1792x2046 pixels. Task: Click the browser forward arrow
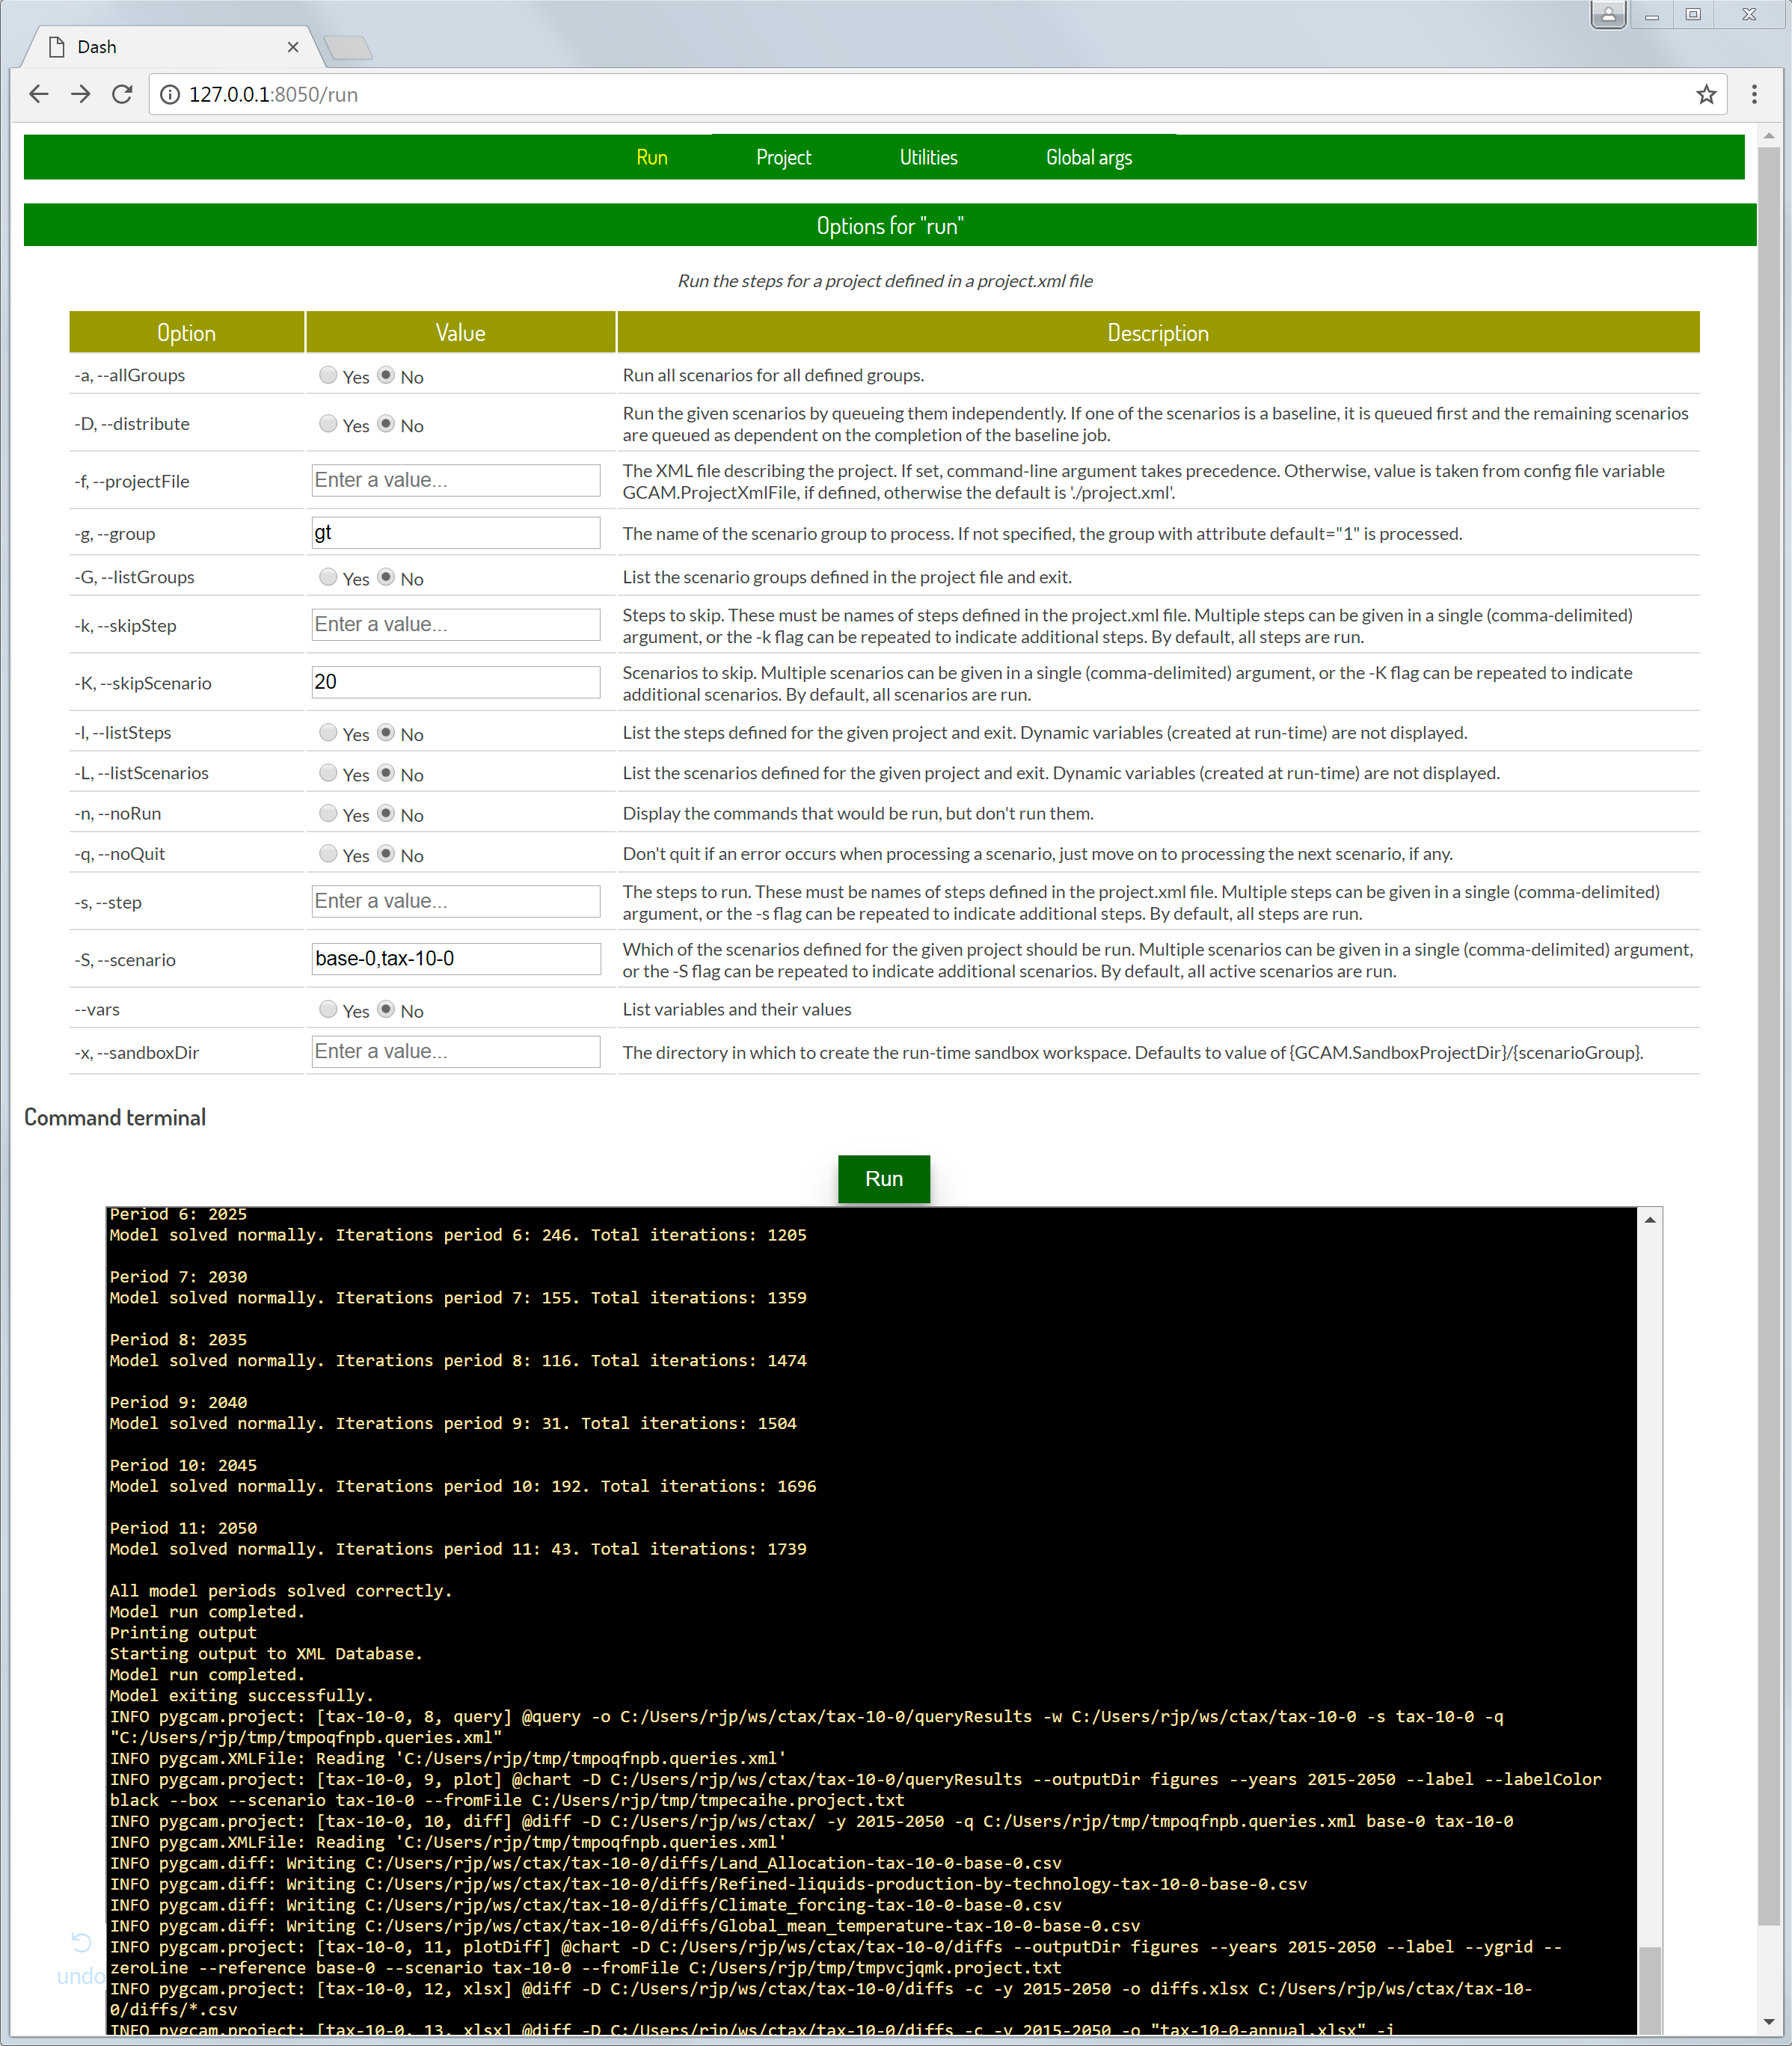(80, 94)
